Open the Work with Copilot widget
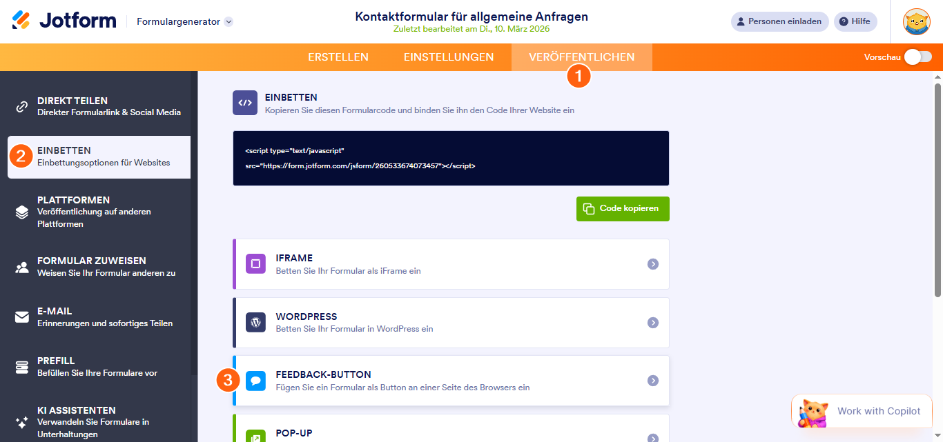 click(x=862, y=411)
